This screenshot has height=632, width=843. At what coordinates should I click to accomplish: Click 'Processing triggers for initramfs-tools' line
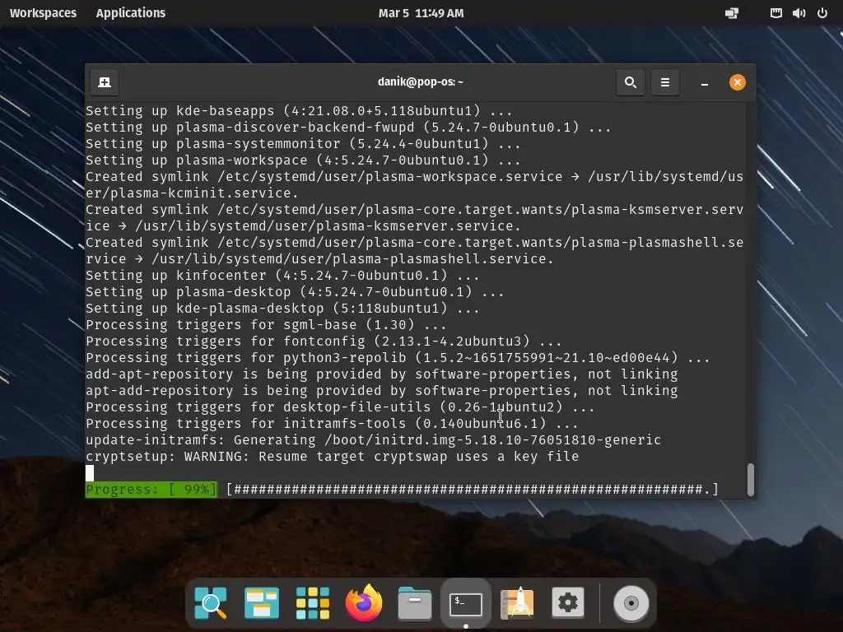coord(333,424)
